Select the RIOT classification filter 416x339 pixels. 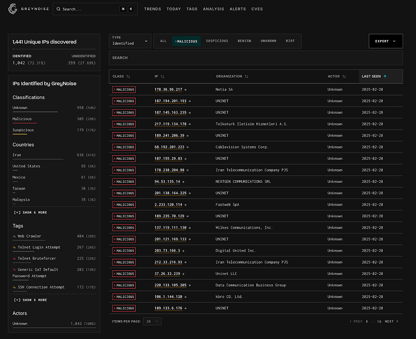290,41
